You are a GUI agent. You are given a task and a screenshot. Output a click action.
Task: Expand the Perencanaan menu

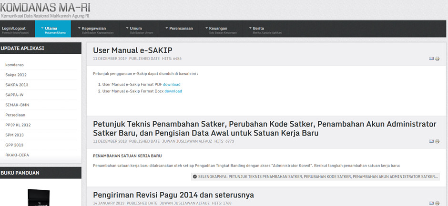pyautogui.click(x=180, y=29)
